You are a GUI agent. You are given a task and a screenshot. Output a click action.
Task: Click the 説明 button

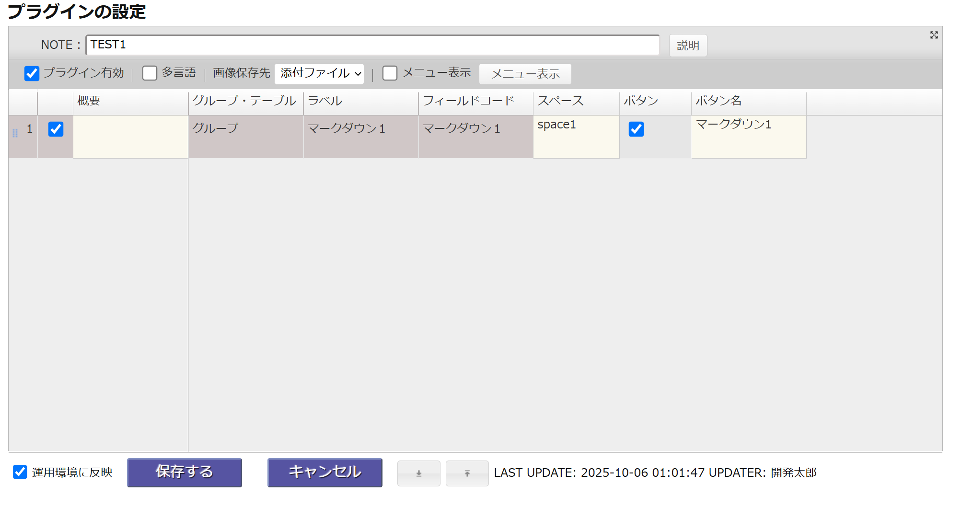coord(688,46)
